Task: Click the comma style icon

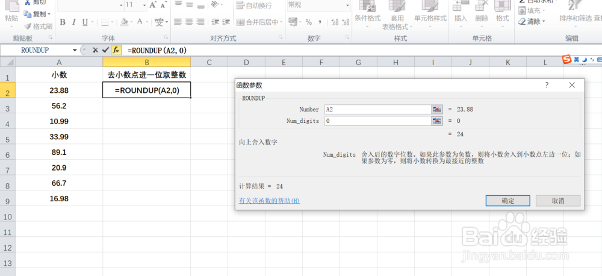Action: [320, 22]
